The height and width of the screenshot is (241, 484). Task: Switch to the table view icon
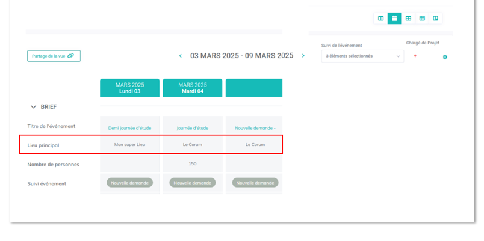click(408, 19)
